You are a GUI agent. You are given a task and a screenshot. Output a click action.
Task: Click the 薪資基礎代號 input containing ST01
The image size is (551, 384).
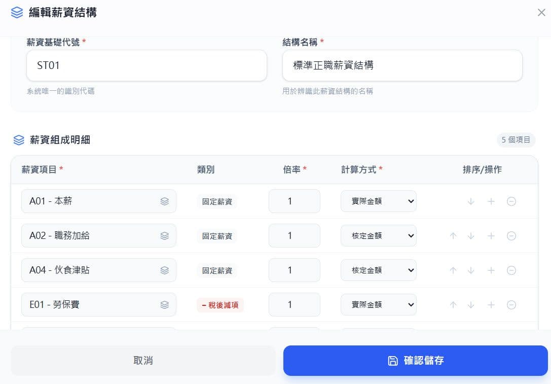click(146, 65)
